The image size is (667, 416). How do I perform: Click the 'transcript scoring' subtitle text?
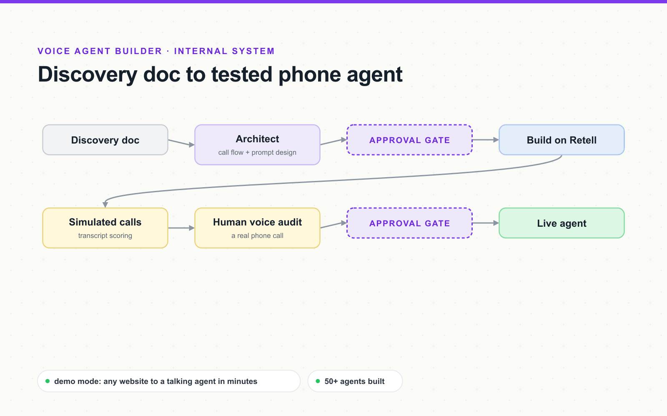point(105,235)
